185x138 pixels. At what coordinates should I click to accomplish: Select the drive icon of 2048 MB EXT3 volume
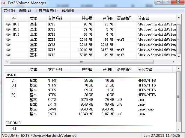tap(8, 40)
